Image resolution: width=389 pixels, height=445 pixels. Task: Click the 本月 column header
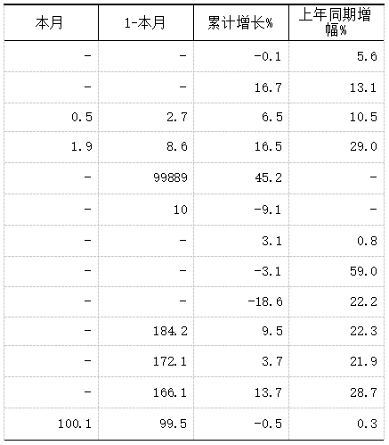(51, 22)
